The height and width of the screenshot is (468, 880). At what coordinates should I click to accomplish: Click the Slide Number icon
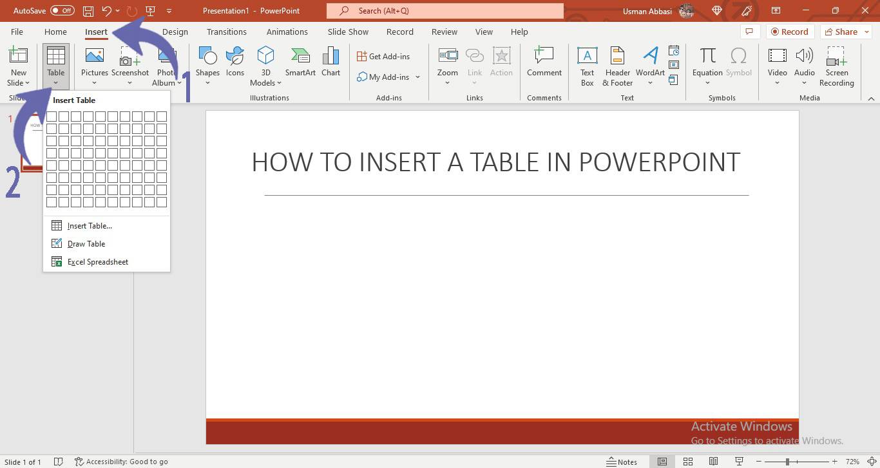[x=674, y=65]
